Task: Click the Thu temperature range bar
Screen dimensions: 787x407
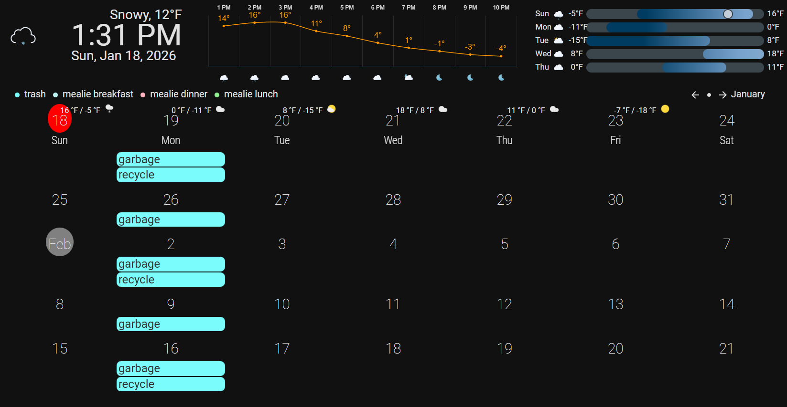Action: [675, 67]
